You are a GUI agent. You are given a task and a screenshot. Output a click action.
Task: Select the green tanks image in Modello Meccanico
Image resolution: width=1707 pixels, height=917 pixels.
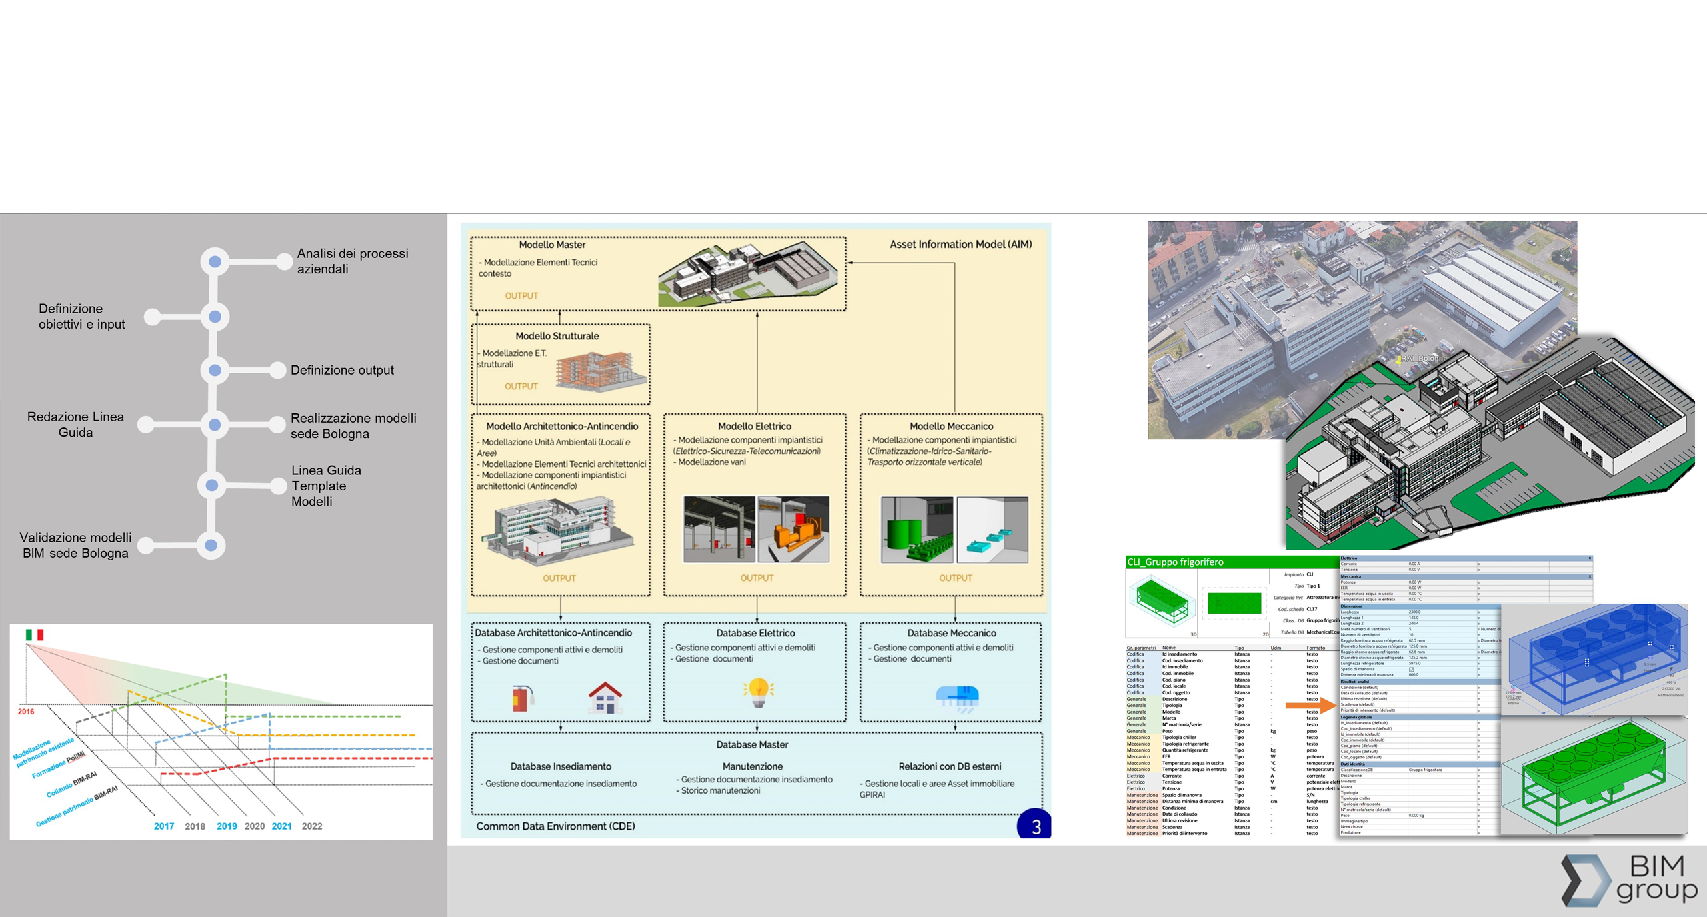(x=917, y=530)
